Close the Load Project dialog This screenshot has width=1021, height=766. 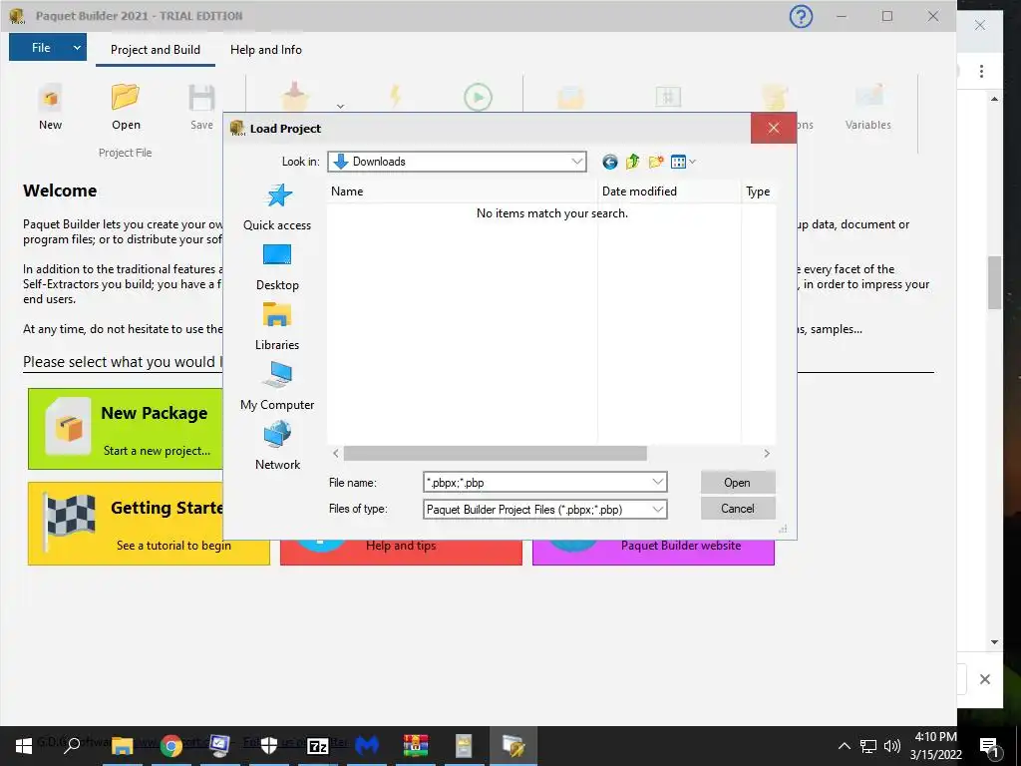[774, 129]
